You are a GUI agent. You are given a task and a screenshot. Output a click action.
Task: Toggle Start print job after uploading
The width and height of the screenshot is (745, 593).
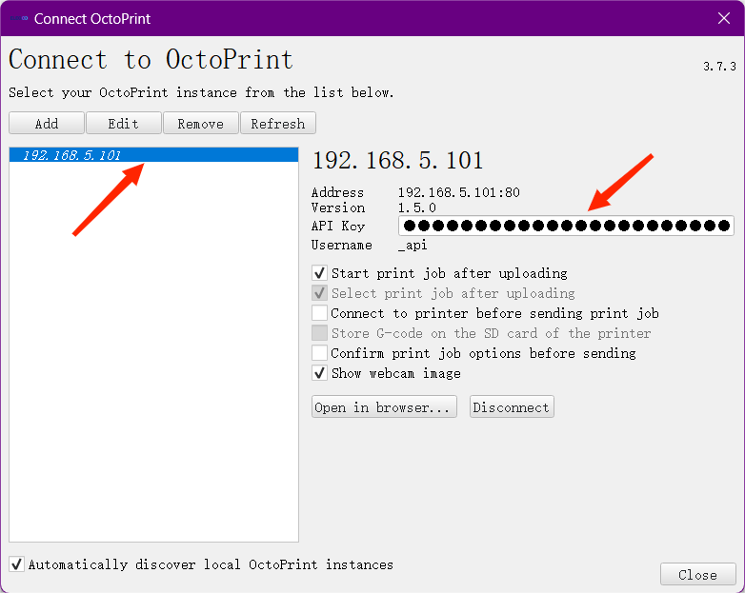[x=320, y=273]
